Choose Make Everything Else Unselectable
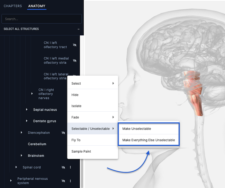 148,140
